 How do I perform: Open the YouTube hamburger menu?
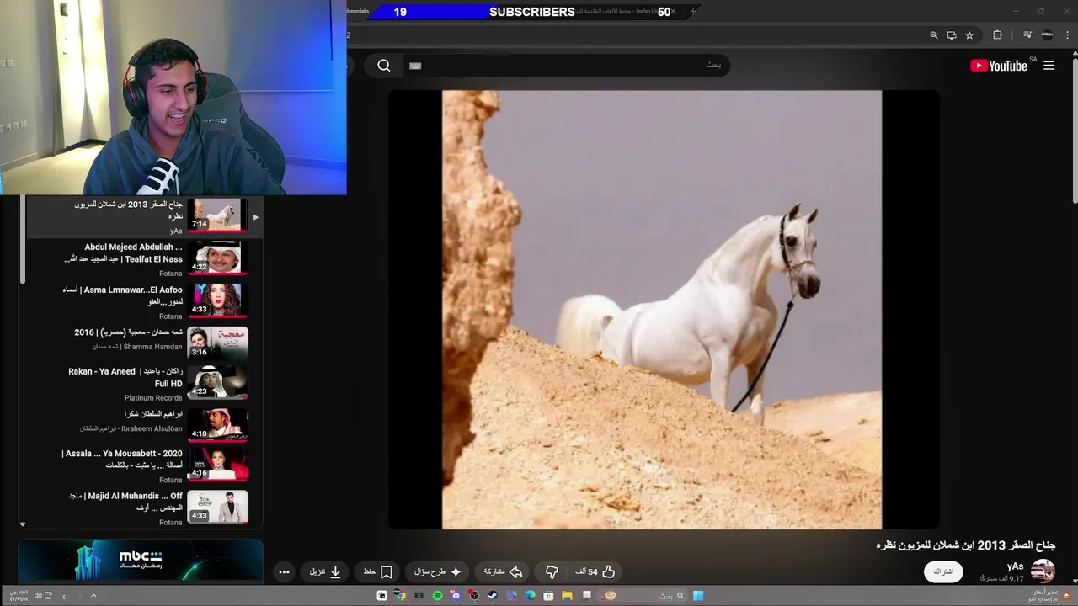pyautogui.click(x=1049, y=66)
